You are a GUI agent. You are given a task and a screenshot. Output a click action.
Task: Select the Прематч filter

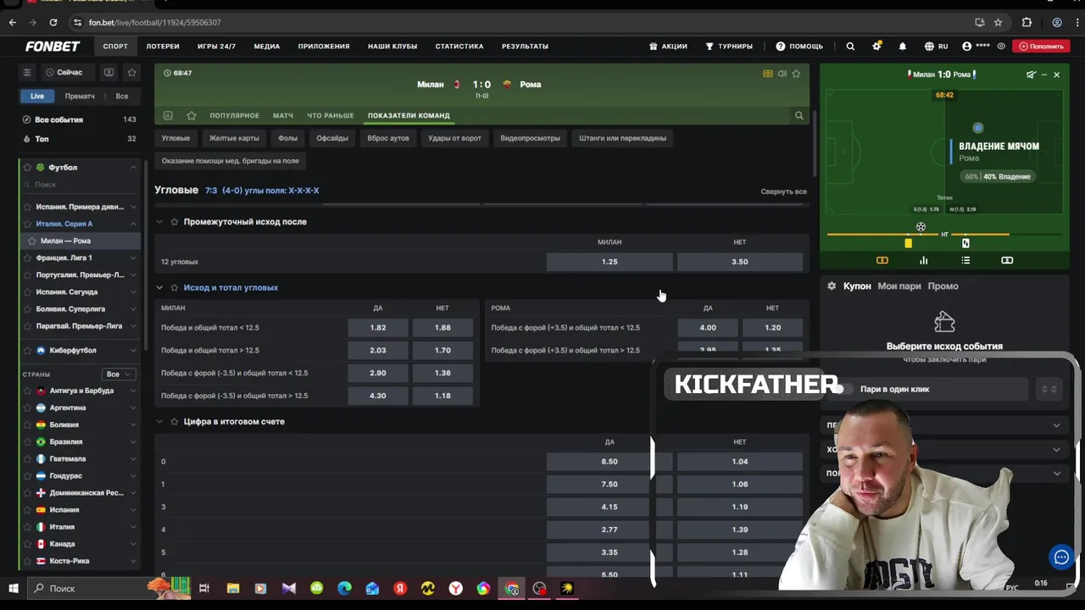click(x=80, y=96)
